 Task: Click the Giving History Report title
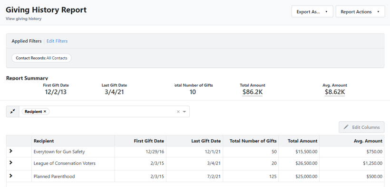click(46, 10)
